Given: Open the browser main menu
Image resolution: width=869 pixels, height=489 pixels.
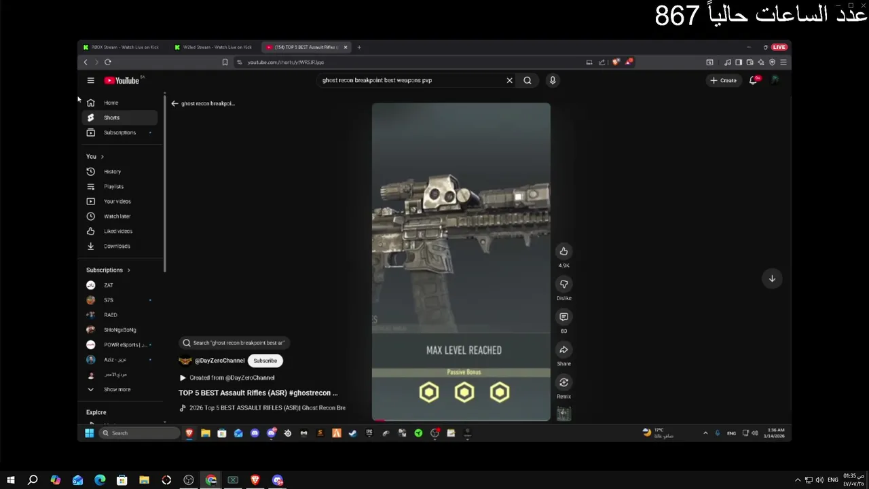Looking at the screenshot, I should (x=783, y=62).
